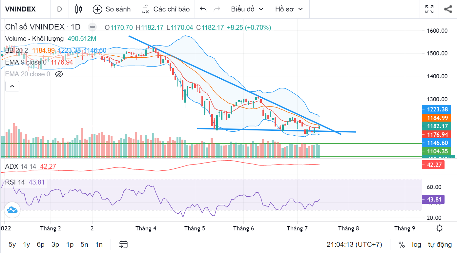Image resolution: width=457 pixels, height=253 pixels.
Task: Click the cloud chart logo icon
Action: [x=12, y=210]
